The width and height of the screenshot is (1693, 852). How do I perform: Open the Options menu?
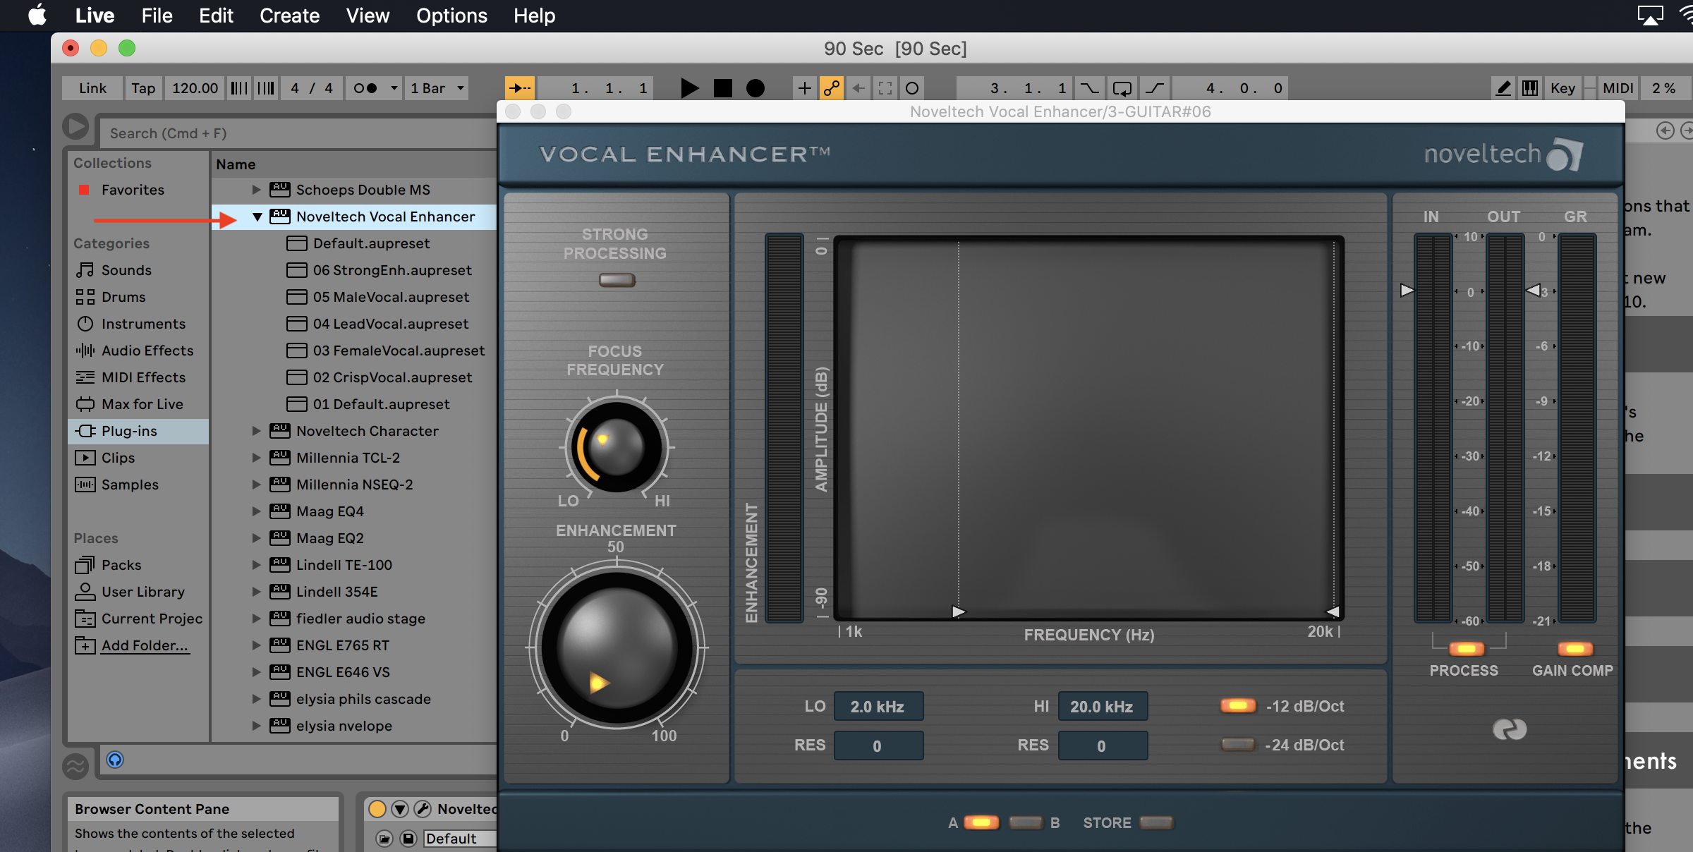pos(451,16)
